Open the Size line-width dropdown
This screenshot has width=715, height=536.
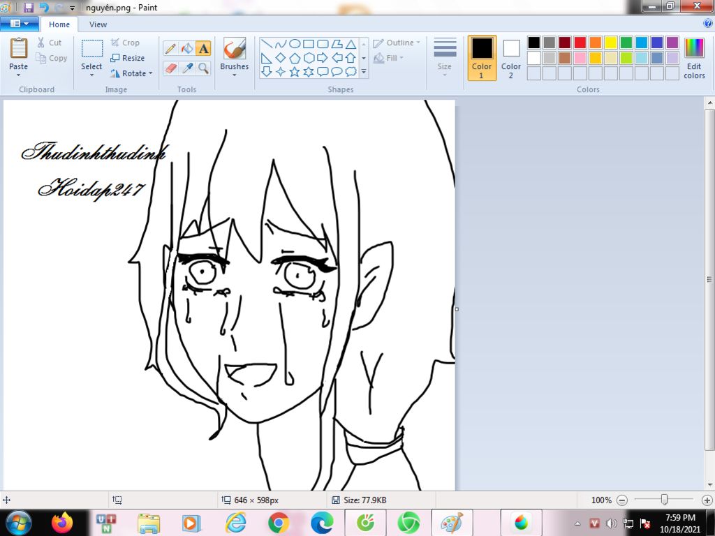pyautogui.click(x=445, y=58)
